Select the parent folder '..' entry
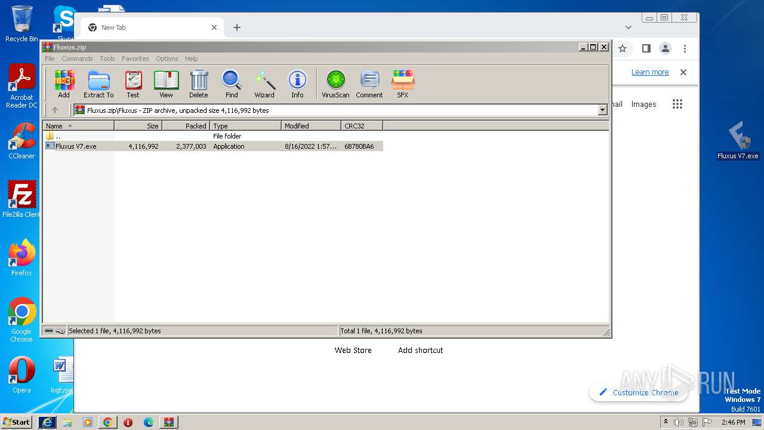The height and width of the screenshot is (430, 764). [213, 136]
